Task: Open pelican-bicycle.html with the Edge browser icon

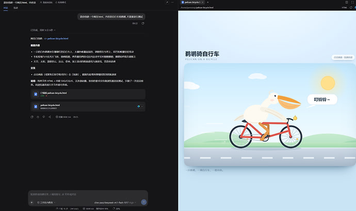Action: click(x=138, y=107)
